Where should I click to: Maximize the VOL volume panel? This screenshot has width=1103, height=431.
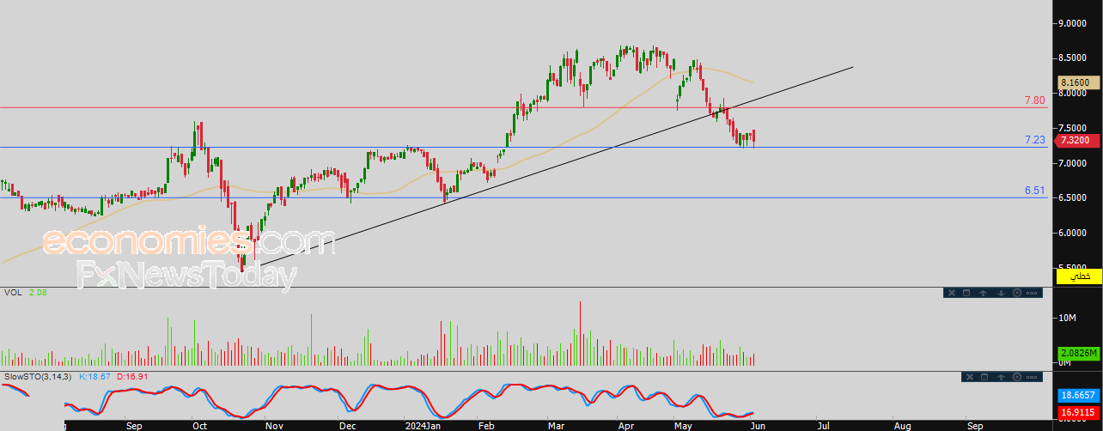(966, 293)
